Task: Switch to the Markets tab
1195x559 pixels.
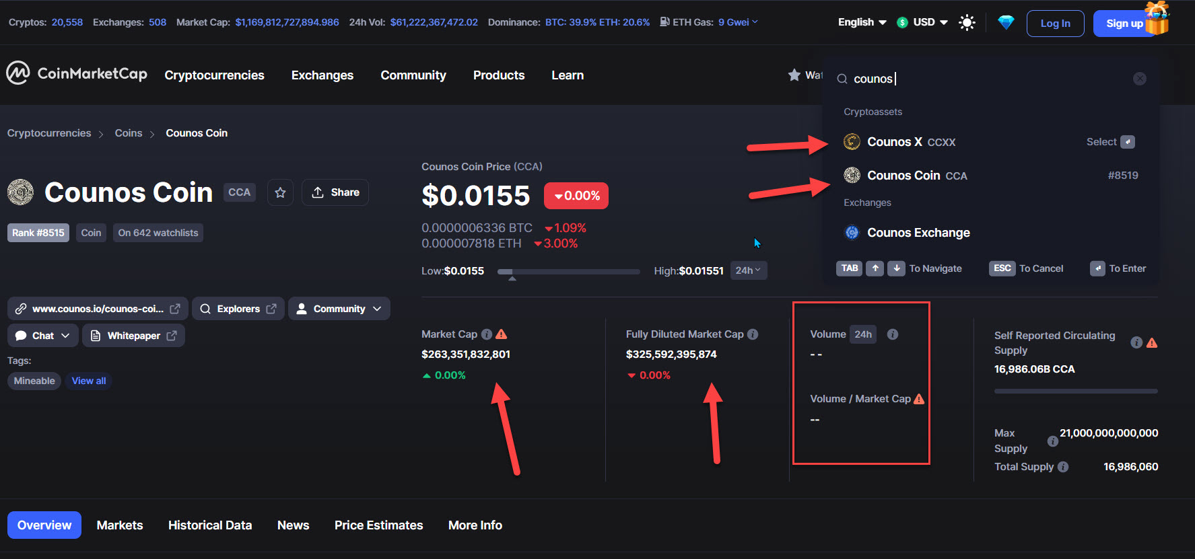Action: [x=120, y=525]
